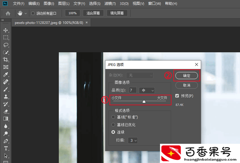Screen dimensions: 240x163
Task: Expand the toolbar with double-arrow icon
Action: coord(3,20)
